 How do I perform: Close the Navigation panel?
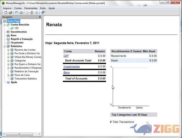tap(40, 17)
